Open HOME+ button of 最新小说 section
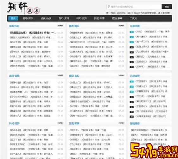 60,26
